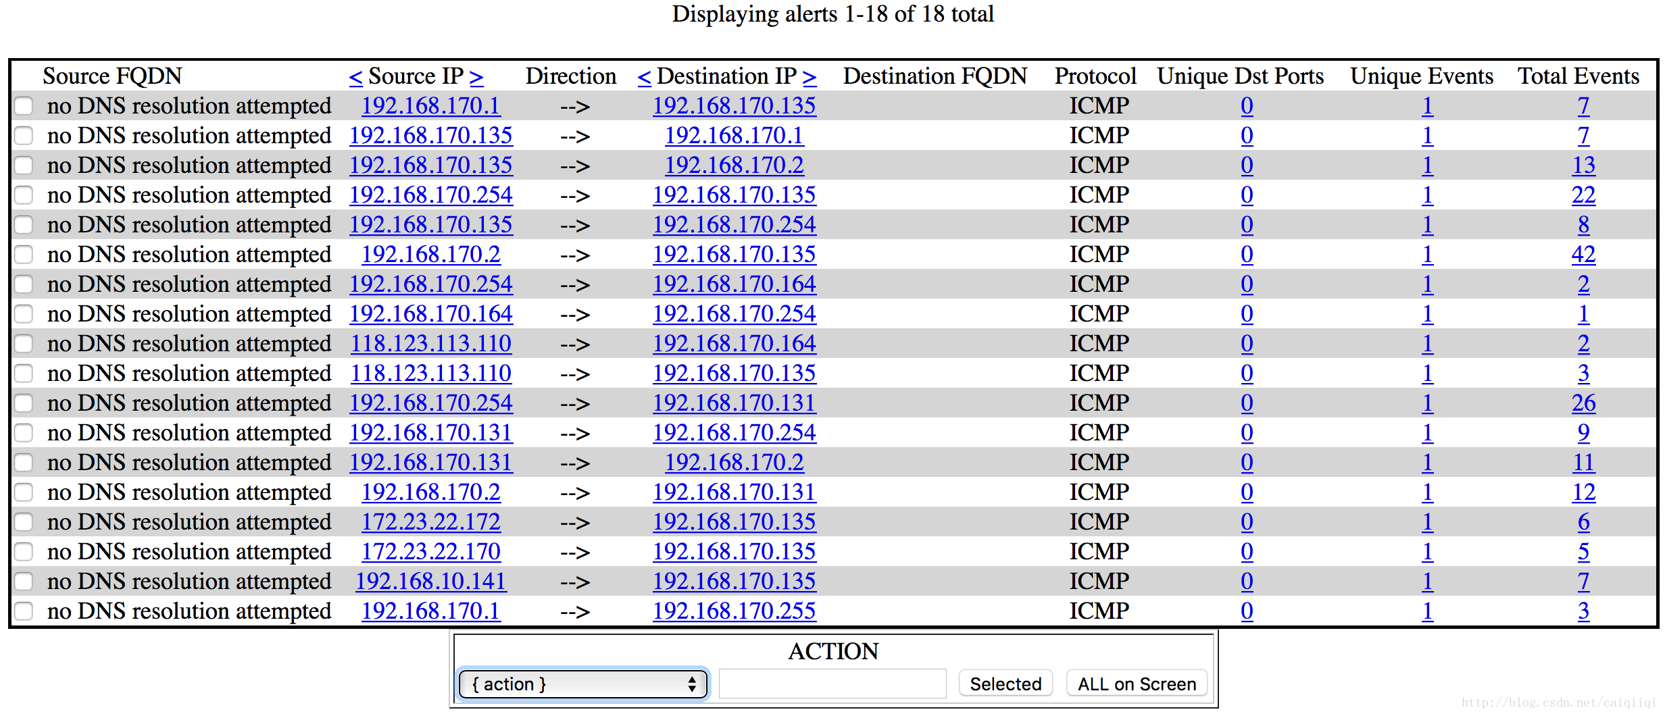Check the row from 192.168.170.1 to 192.168.170.135
1665x716 pixels.
point(24,106)
